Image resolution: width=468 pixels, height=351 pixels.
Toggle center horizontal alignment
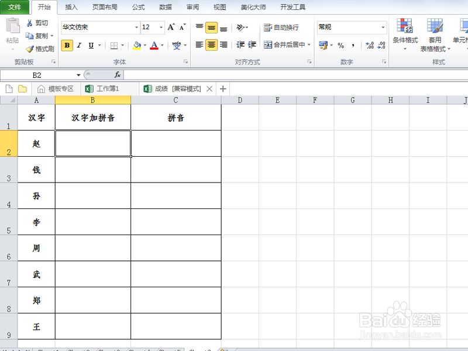211,45
